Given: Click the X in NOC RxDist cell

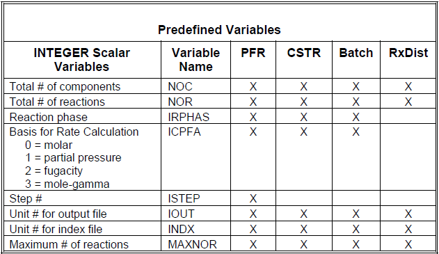Looking at the screenshot, I should click(408, 86).
